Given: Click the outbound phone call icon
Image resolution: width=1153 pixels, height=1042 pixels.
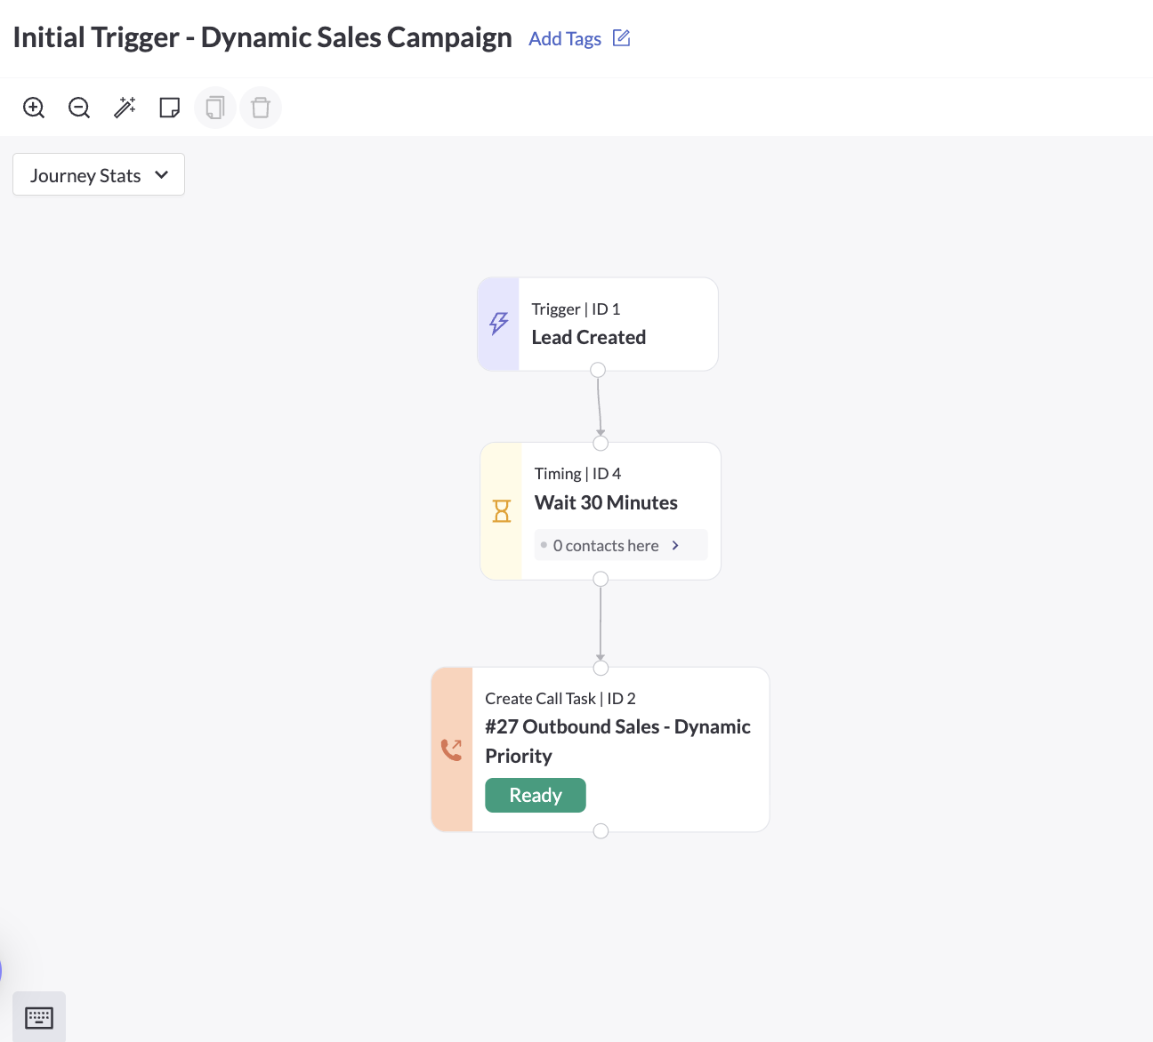Looking at the screenshot, I should pos(452,749).
